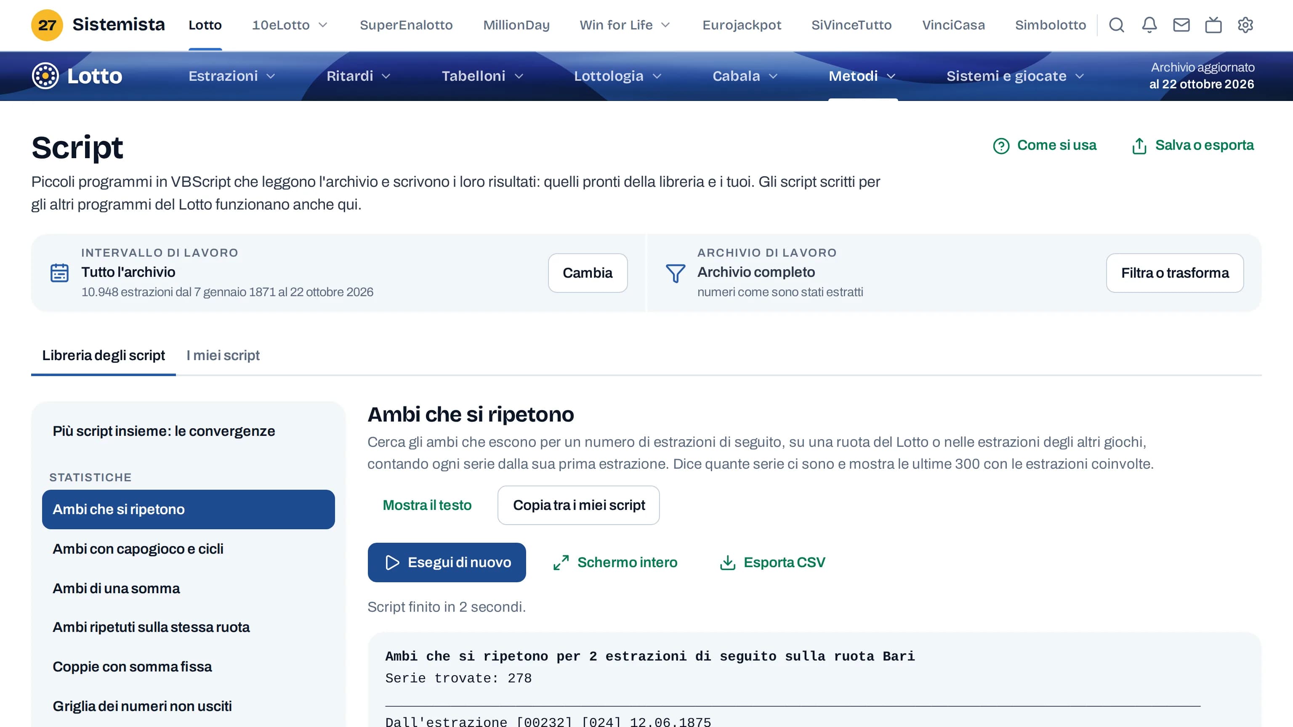Viewport: 1293px width, 727px height.
Task: Open the search magnifier icon
Action: pyautogui.click(x=1116, y=25)
